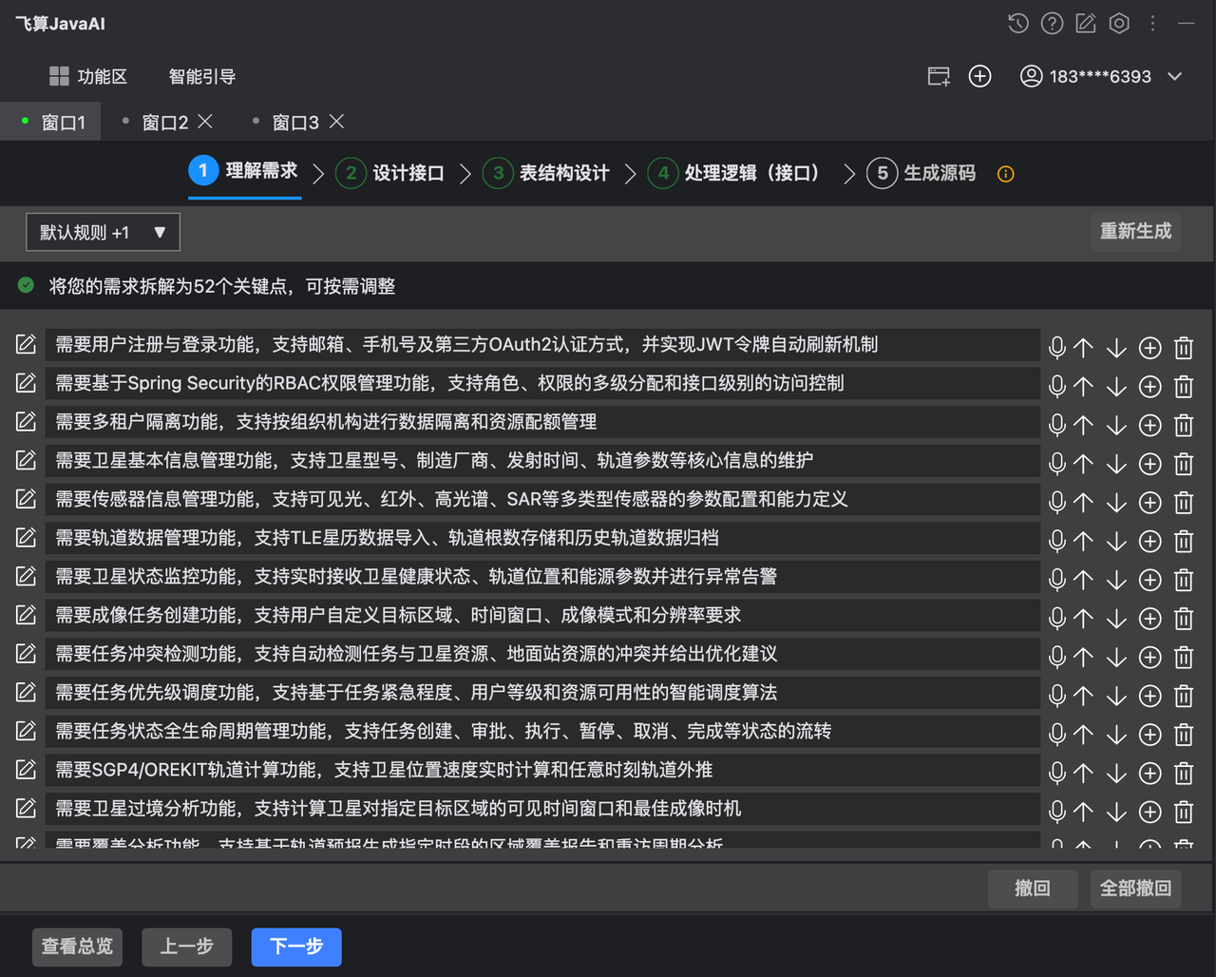Click microphone icon on 成像任务创建功能 row
This screenshot has height=977, width=1216.
[x=1056, y=618]
